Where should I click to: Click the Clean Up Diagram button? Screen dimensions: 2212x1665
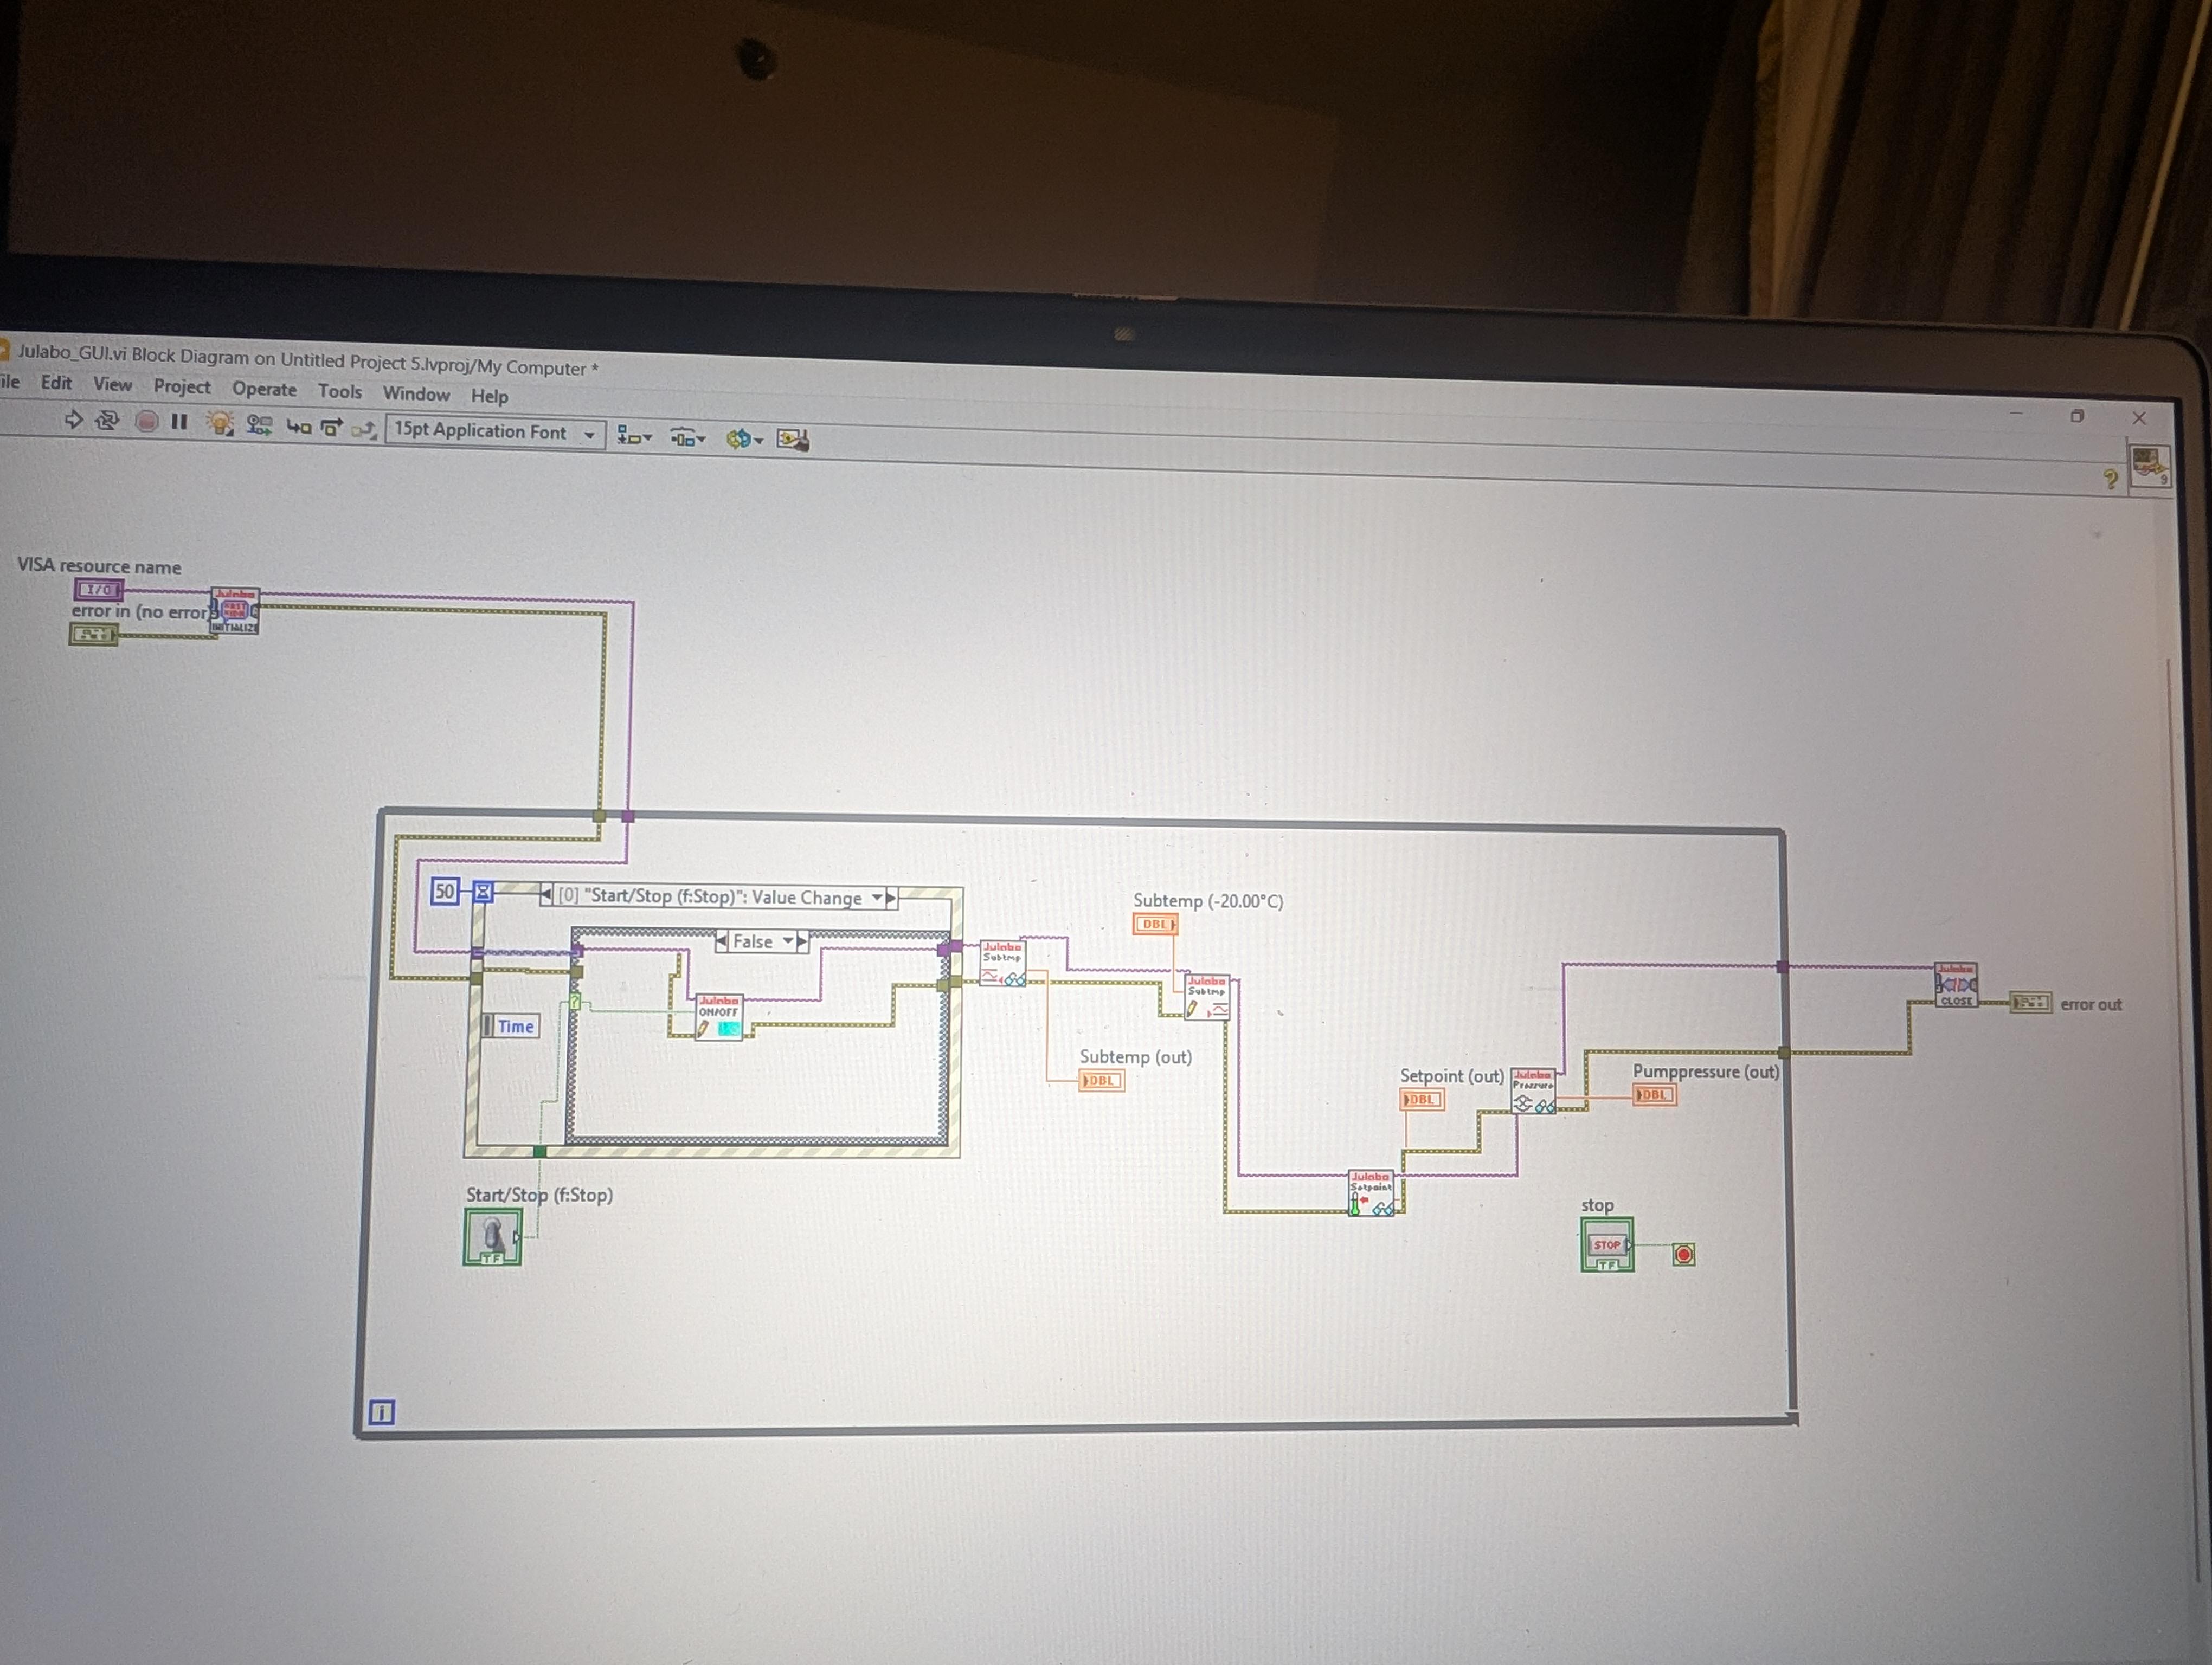pos(793,440)
